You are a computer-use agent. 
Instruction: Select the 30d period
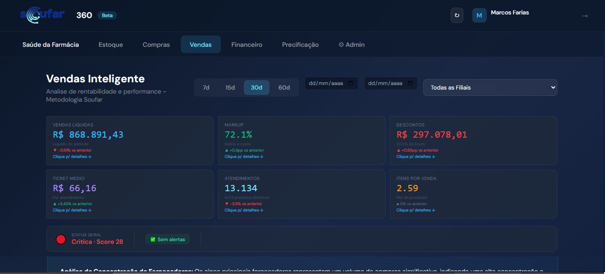tap(256, 87)
